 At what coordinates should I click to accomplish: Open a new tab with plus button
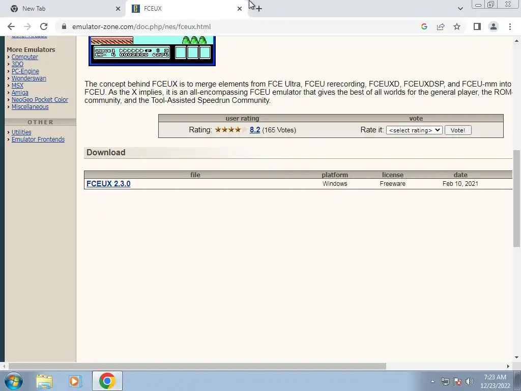click(x=259, y=9)
